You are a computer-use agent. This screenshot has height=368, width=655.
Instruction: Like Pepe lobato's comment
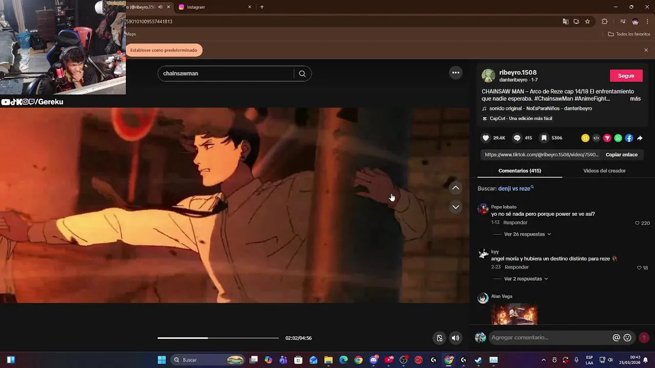[637, 223]
